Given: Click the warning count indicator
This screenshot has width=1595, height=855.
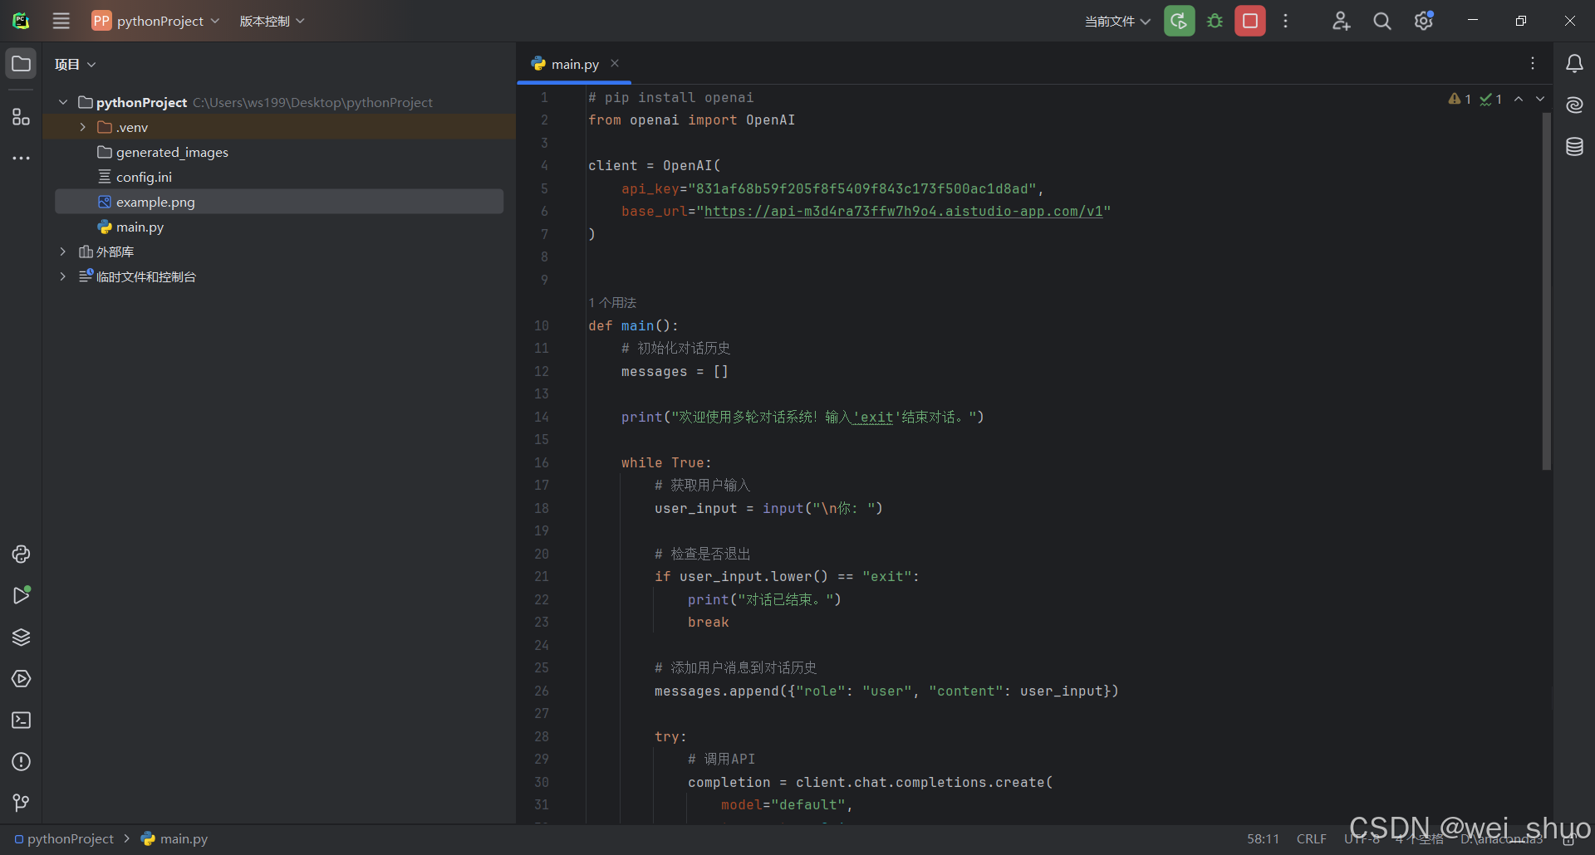Looking at the screenshot, I should point(1460,99).
